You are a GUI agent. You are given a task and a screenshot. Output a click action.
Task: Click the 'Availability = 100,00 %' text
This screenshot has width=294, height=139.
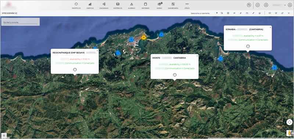point(180,64)
